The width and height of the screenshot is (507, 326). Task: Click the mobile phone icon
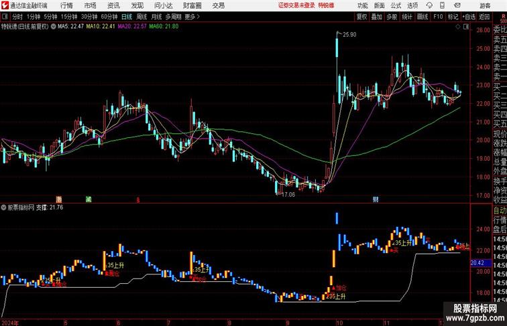442,5
